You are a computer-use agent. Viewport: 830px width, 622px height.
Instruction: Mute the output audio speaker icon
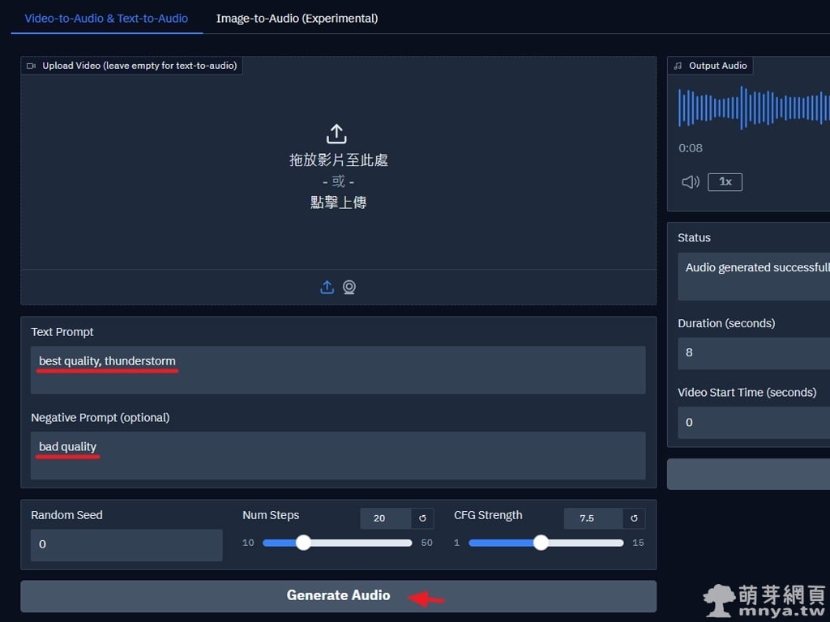[691, 182]
